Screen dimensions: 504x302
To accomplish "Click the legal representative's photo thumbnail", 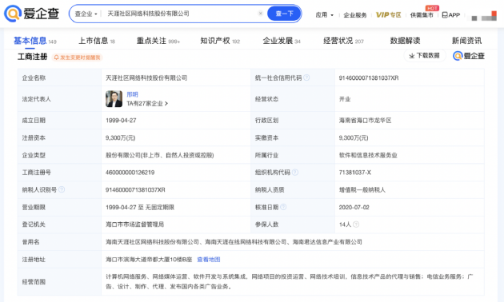I will 114,98.
